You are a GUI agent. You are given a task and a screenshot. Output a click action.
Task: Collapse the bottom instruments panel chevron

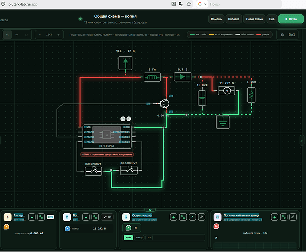(150, 210)
